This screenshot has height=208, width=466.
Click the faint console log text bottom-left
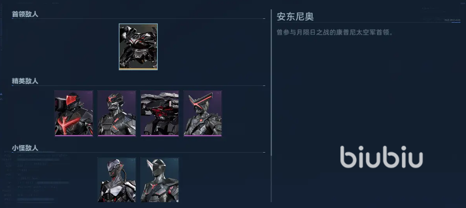(x=36, y=178)
